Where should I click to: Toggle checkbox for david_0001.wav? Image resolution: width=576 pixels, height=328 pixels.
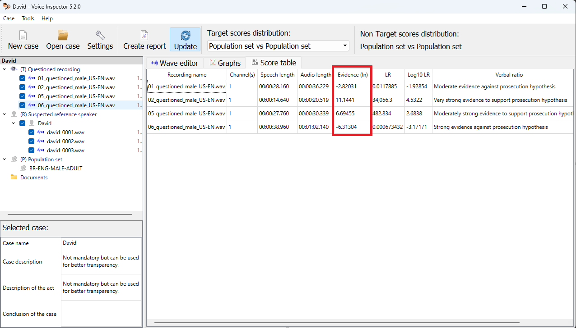[x=32, y=132]
